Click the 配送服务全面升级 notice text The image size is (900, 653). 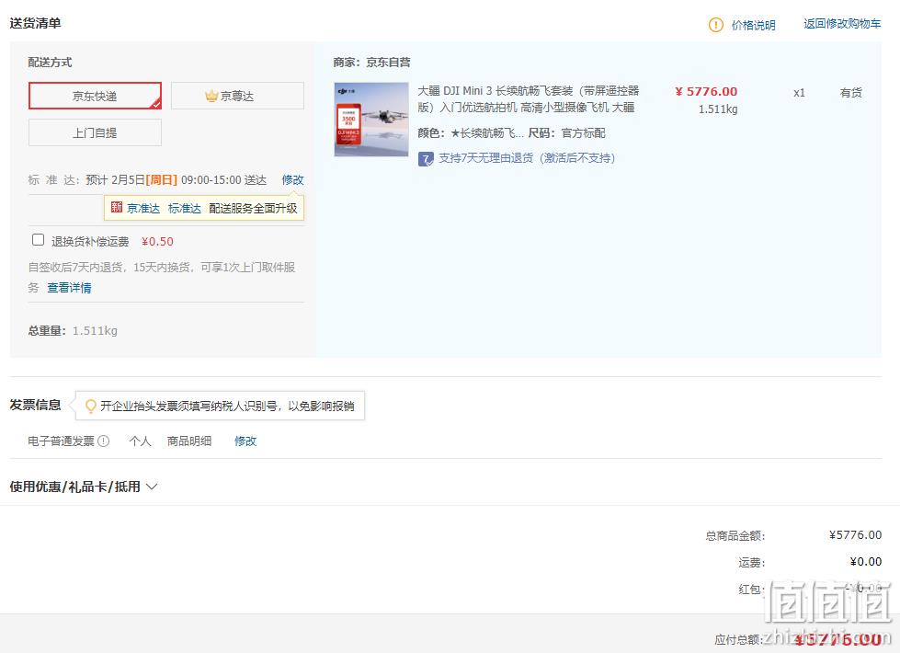[253, 208]
